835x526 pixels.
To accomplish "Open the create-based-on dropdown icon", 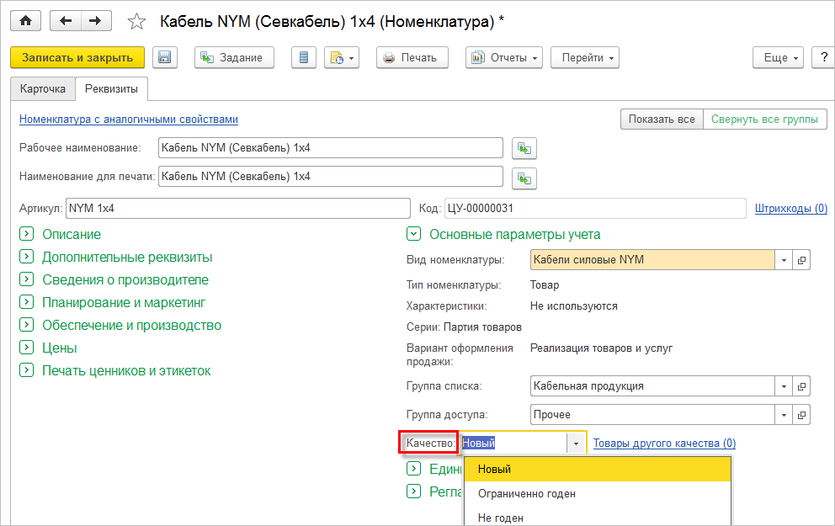I will point(342,57).
